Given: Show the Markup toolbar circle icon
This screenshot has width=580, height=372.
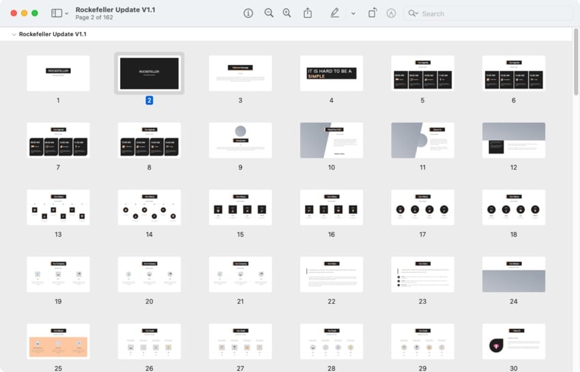Looking at the screenshot, I should (x=391, y=13).
